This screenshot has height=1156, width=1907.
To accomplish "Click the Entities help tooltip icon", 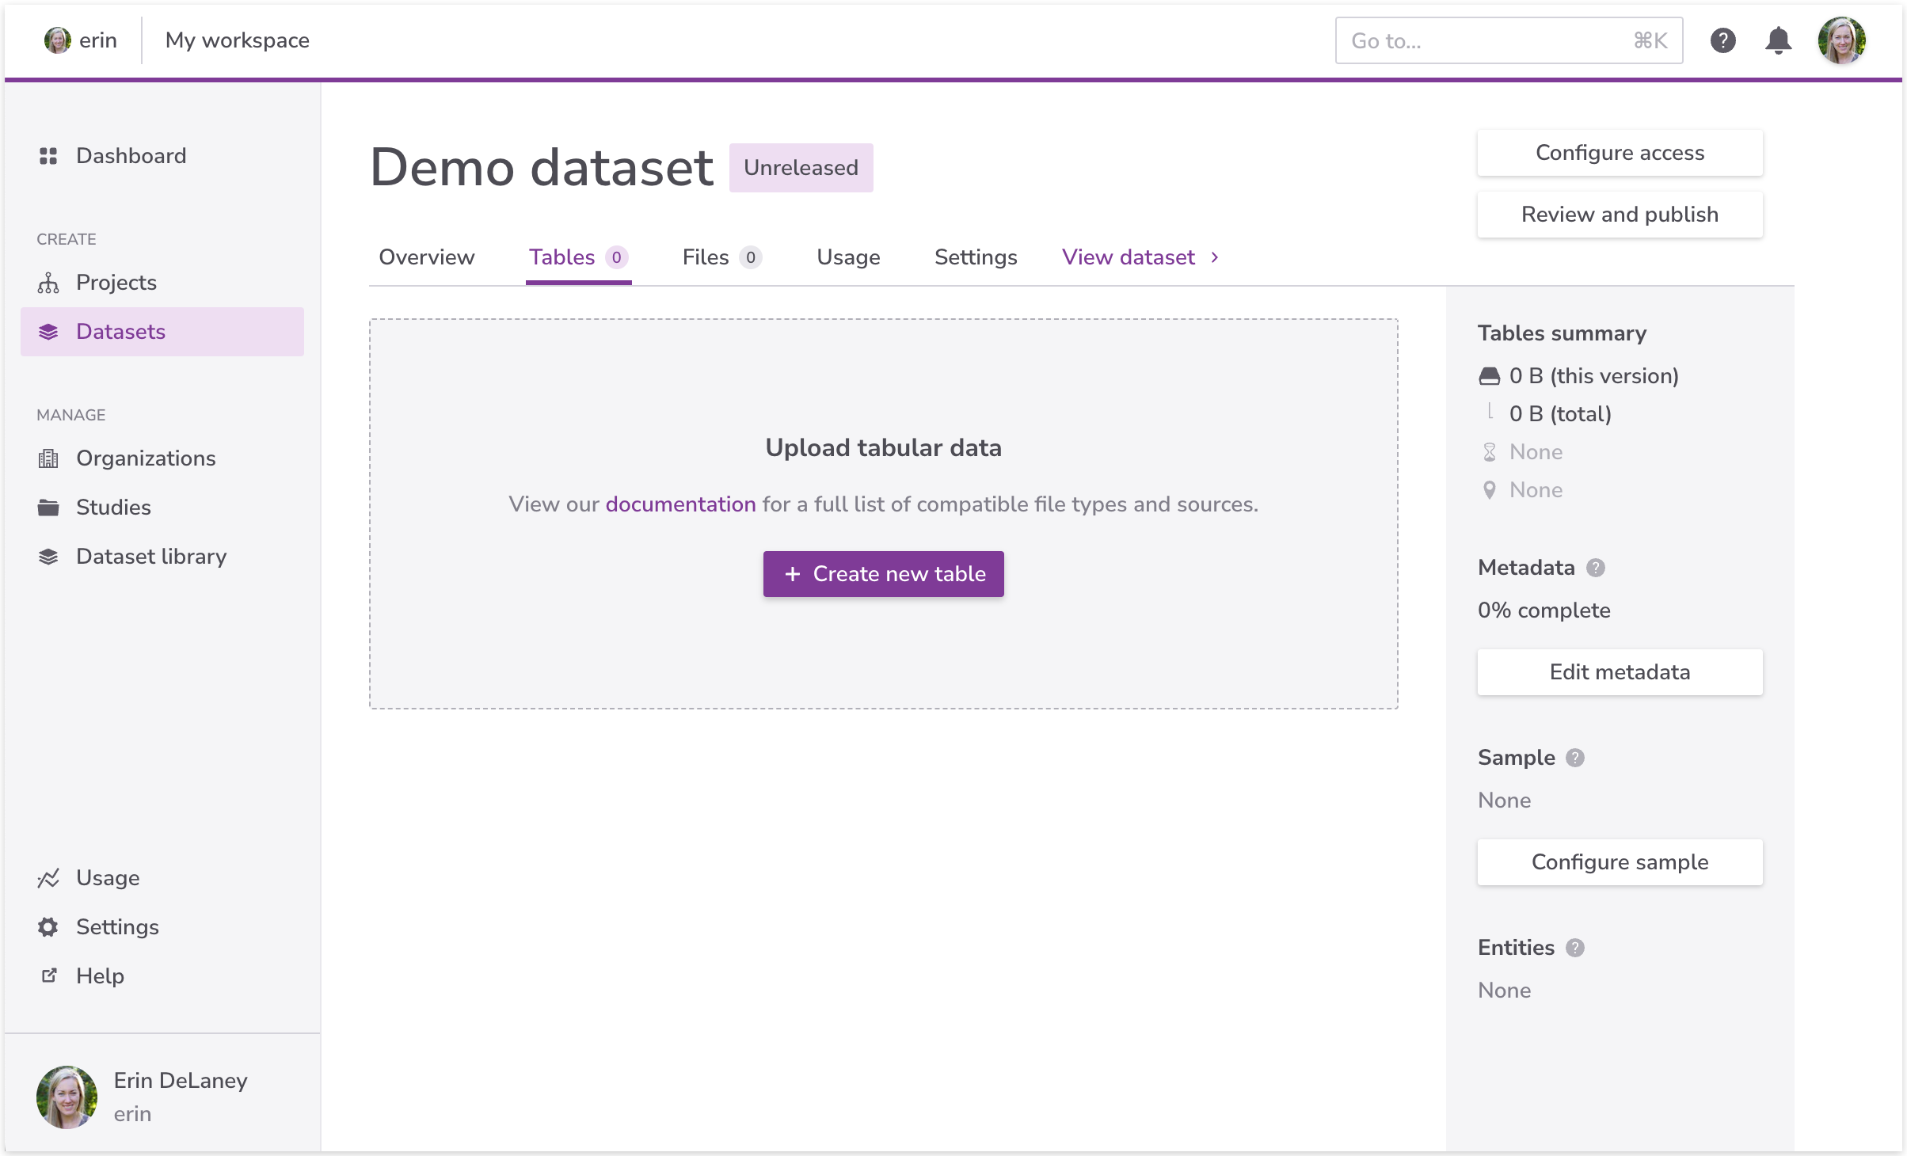I will [x=1575, y=948].
